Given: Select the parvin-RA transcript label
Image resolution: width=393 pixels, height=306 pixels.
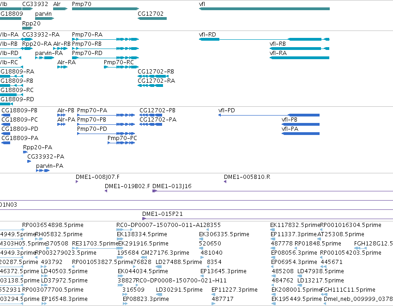Looking at the screenshot, I should [49, 53].
